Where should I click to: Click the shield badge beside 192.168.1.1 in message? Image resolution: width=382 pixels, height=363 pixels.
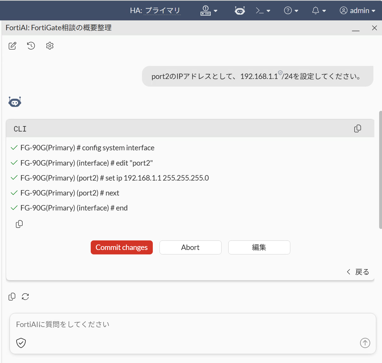point(280,73)
